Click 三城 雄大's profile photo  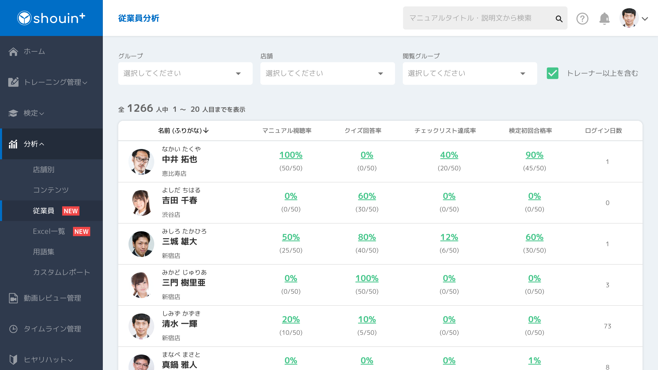(141, 244)
